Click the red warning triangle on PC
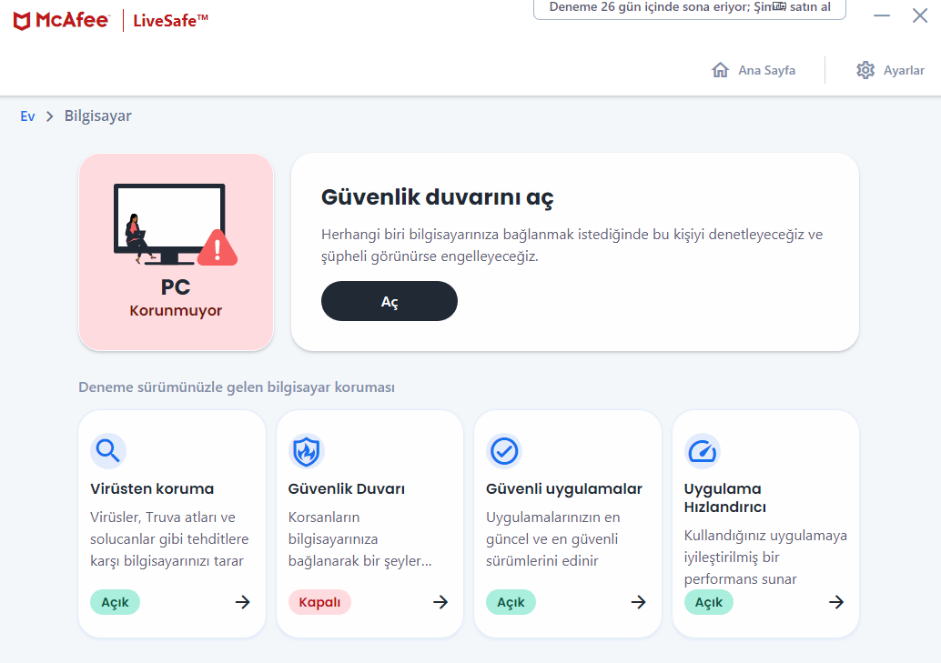This screenshot has height=663, width=941. (218, 247)
